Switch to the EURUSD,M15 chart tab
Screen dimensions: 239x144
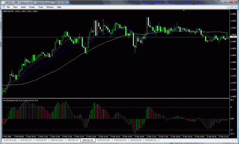(x=120, y=140)
